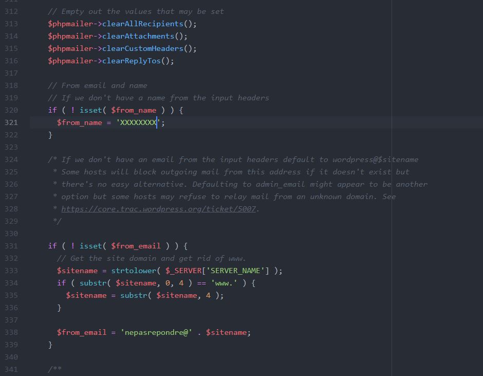483x376 pixels.
Task: Click the 'nepasrepondre@' string on line 338
Action: 157,332
